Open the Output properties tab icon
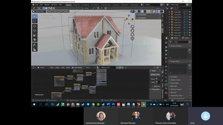The image size is (223, 125). click(166, 51)
